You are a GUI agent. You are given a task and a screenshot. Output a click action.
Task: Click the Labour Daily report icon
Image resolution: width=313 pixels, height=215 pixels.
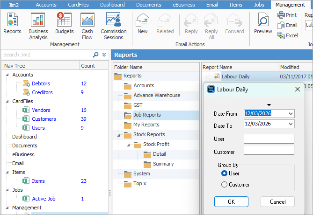point(217,76)
